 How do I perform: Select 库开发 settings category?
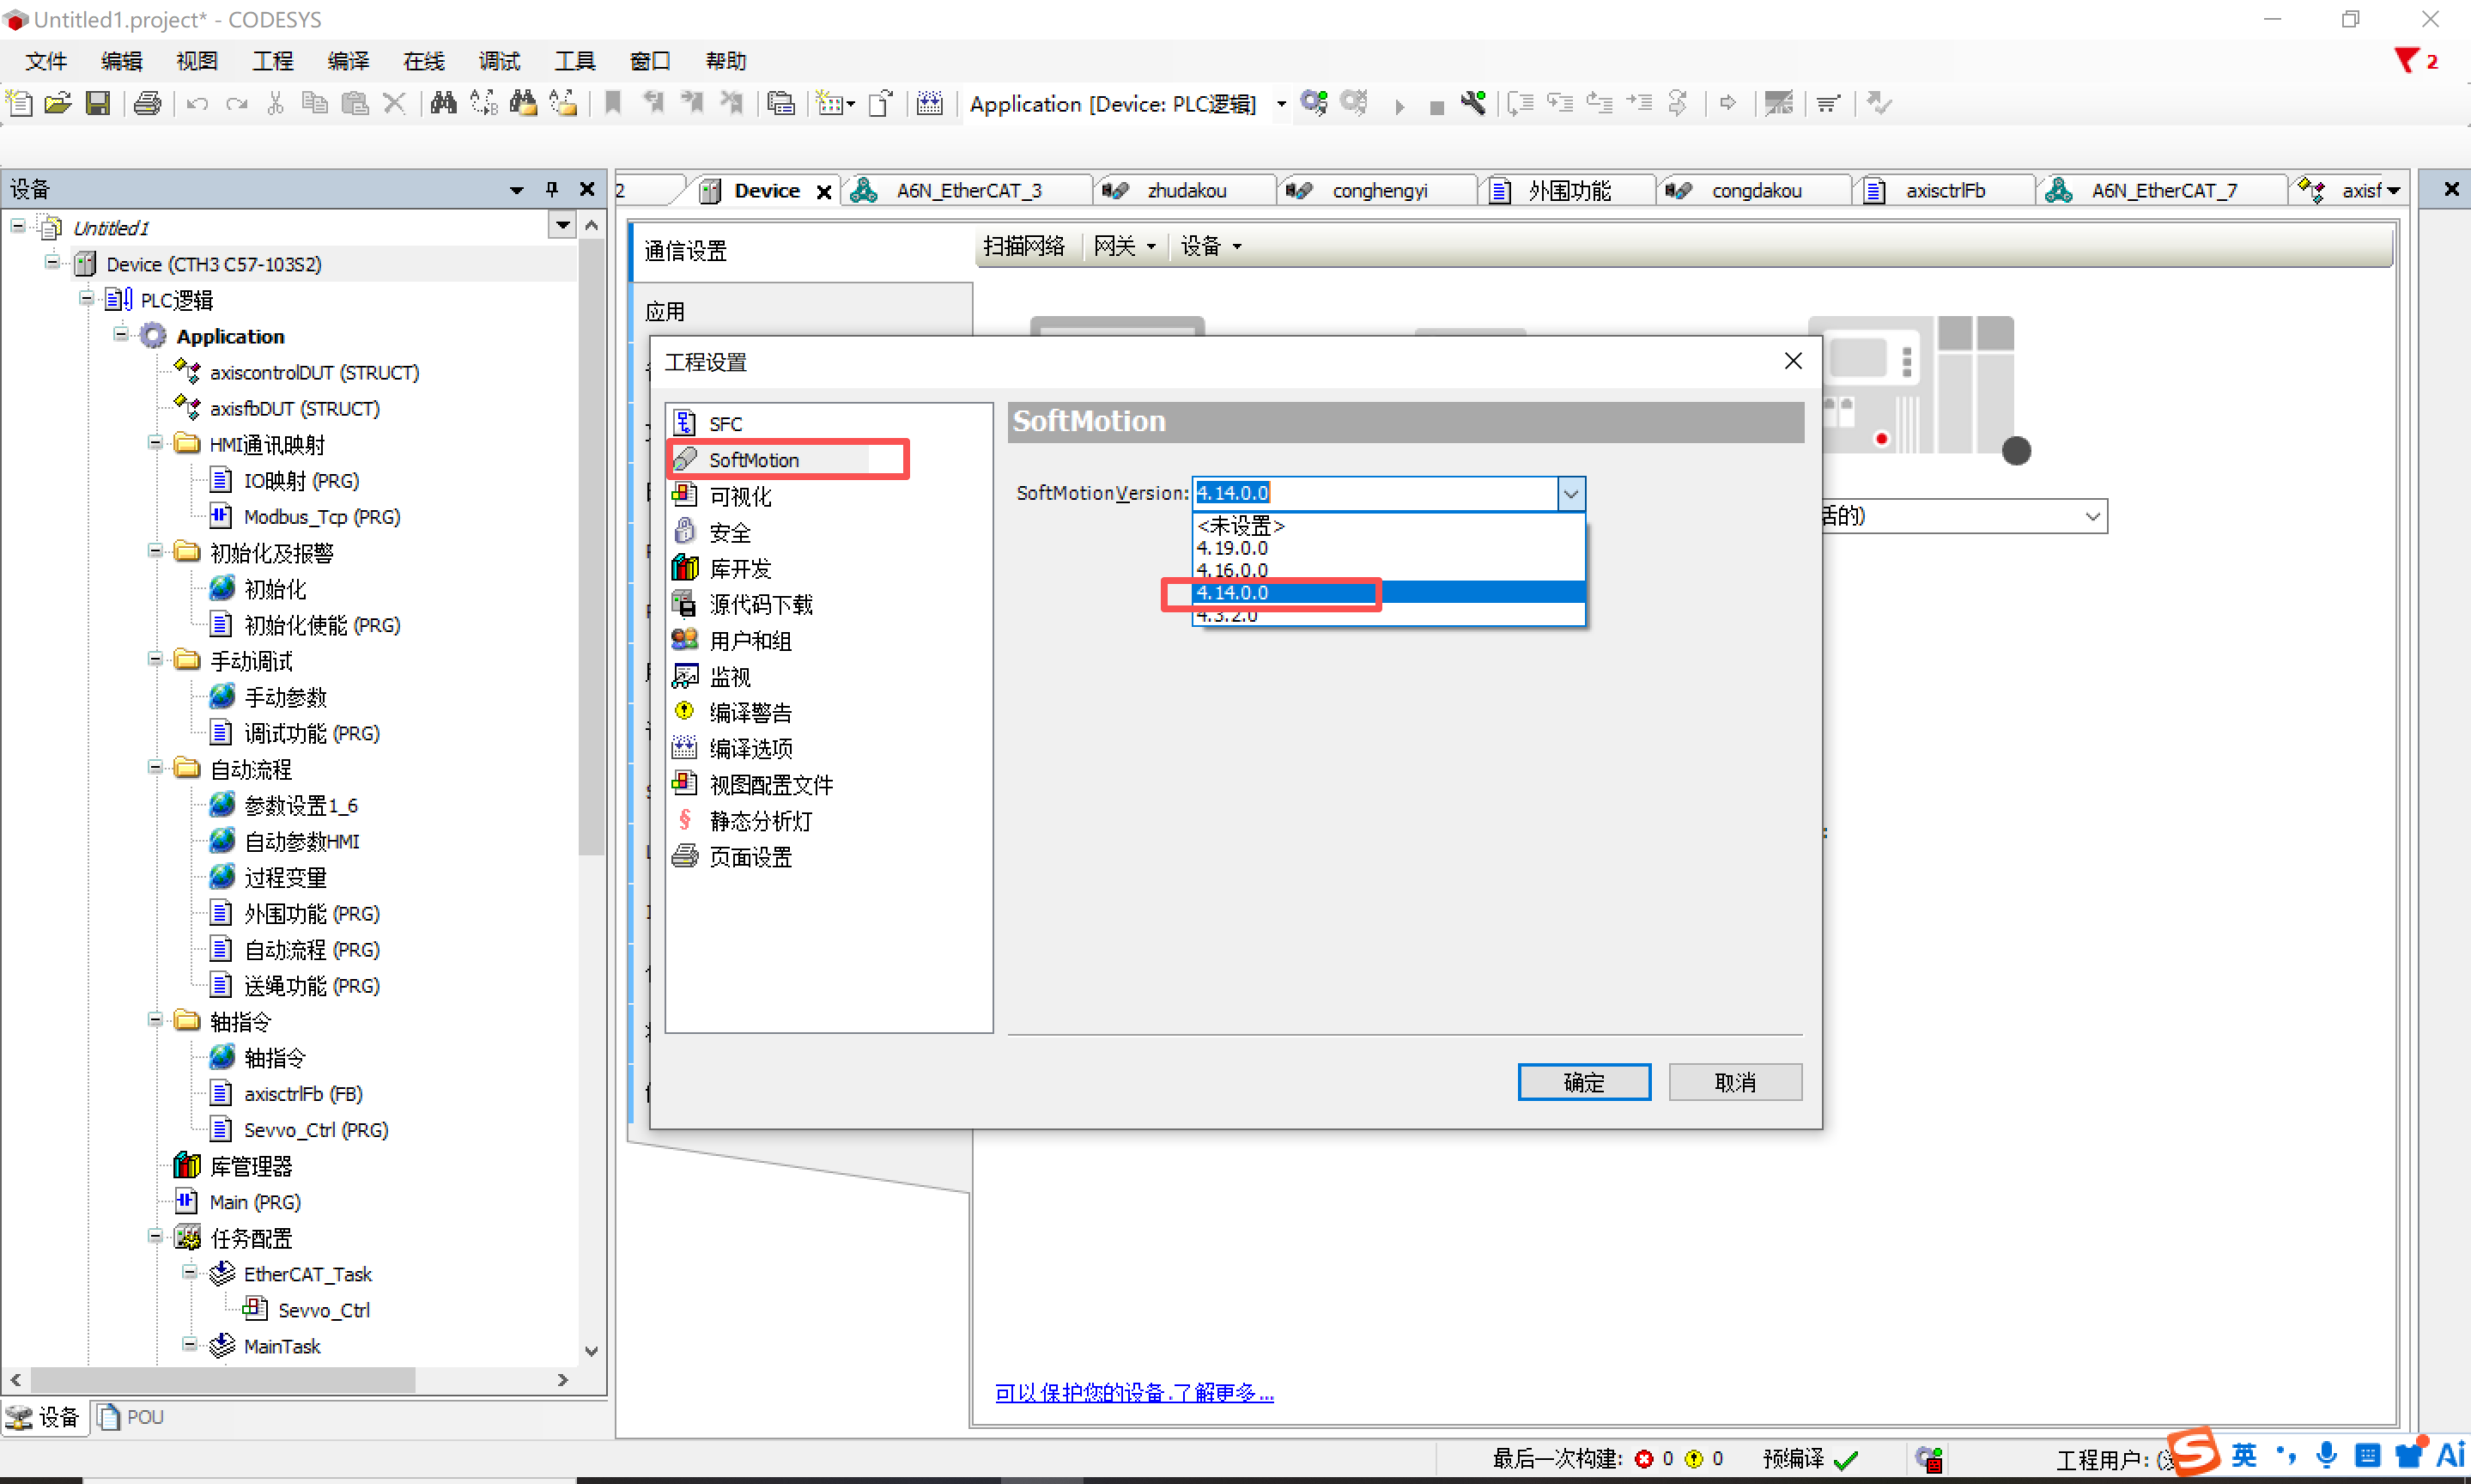[740, 568]
